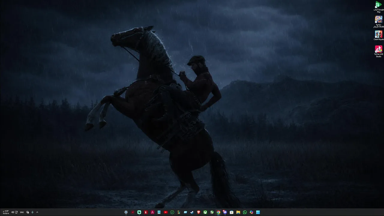384x216 pixels.
Task: Open the Windows Start menu
Action: [x=258, y=212]
